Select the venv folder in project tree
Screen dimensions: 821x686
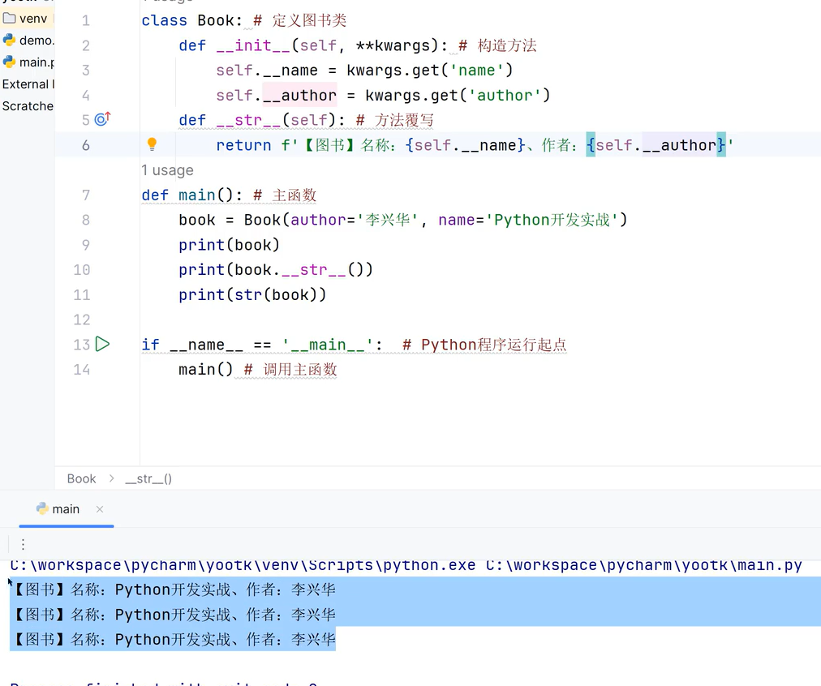[28, 19]
